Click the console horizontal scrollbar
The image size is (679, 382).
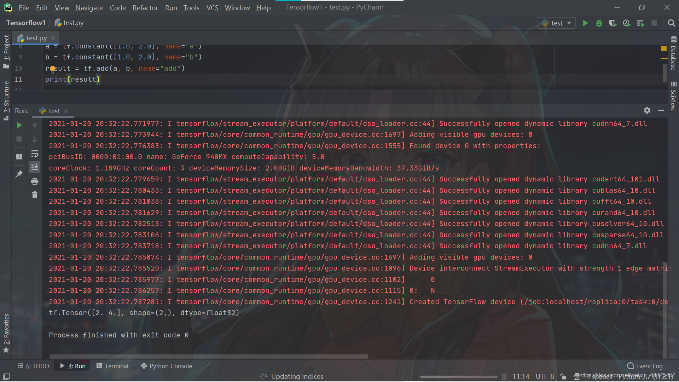[209, 356]
